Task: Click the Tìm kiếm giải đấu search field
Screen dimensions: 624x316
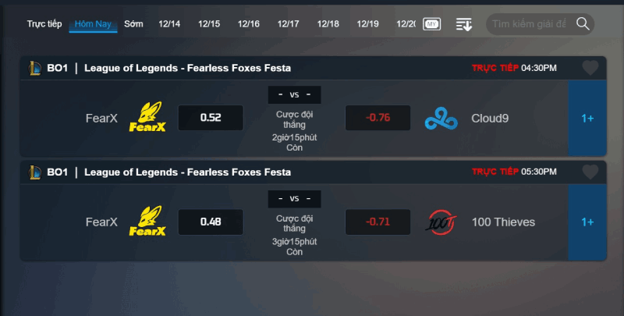Action: click(x=530, y=24)
